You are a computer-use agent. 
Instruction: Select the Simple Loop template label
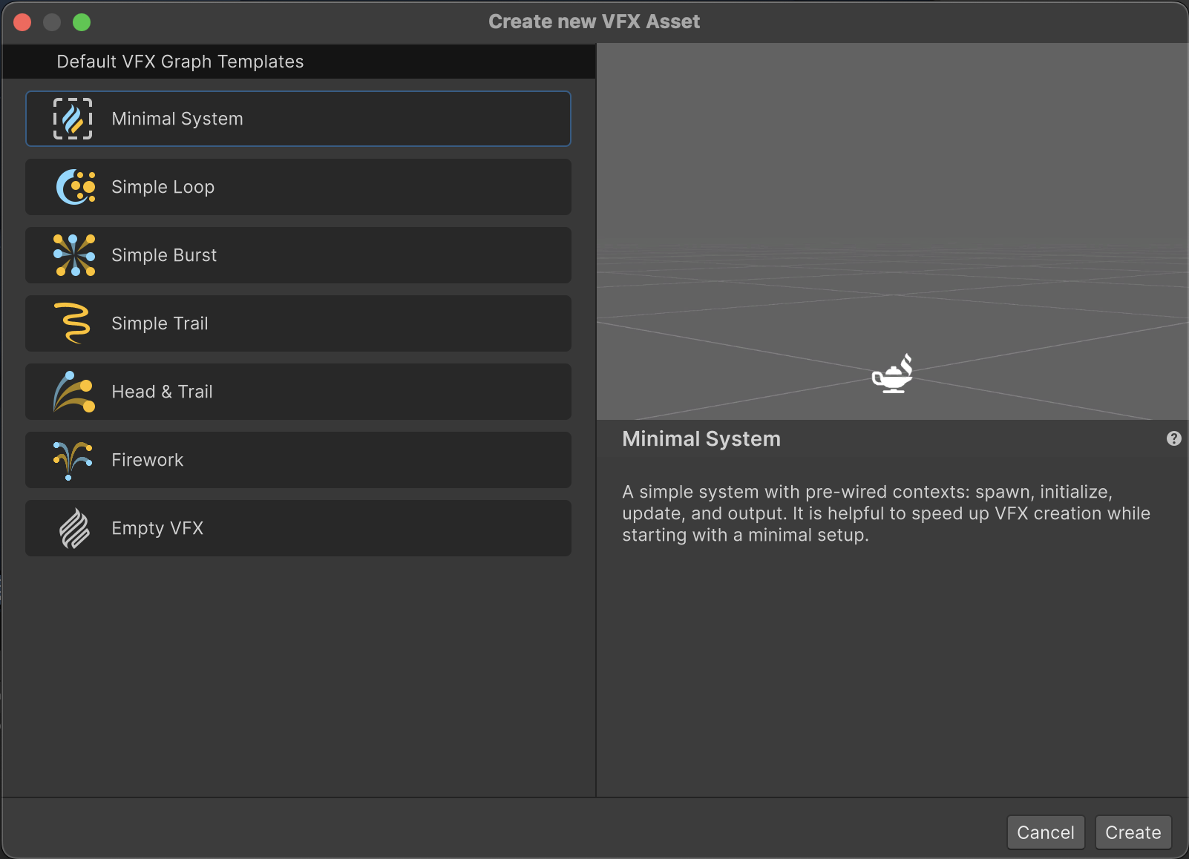pyautogui.click(x=163, y=187)
